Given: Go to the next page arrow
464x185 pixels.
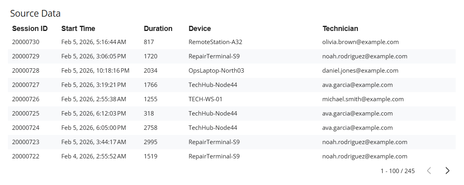Looking at the screenshot, I should click(447, 171).
